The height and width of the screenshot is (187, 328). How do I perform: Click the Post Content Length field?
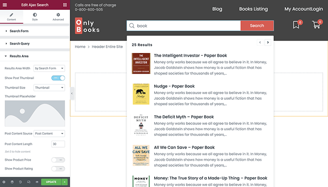[x=58, y=144]
